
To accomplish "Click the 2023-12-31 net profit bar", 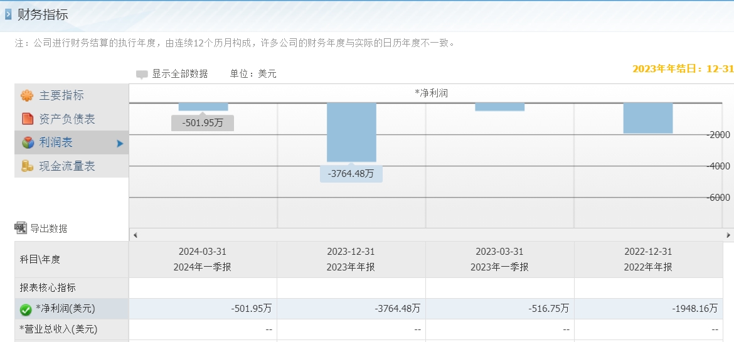I will 351,132.
